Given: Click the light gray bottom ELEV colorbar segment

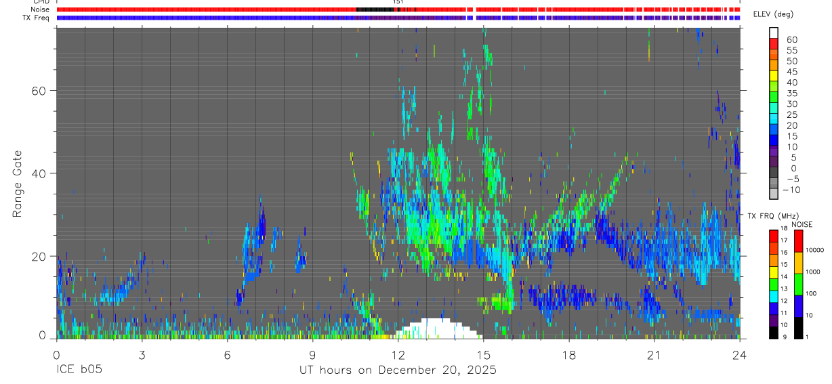Looking at the screenshot, I should click(x=774, y=194).
